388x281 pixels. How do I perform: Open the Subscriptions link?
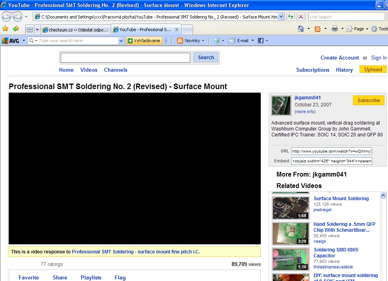(x=313, y=70)
